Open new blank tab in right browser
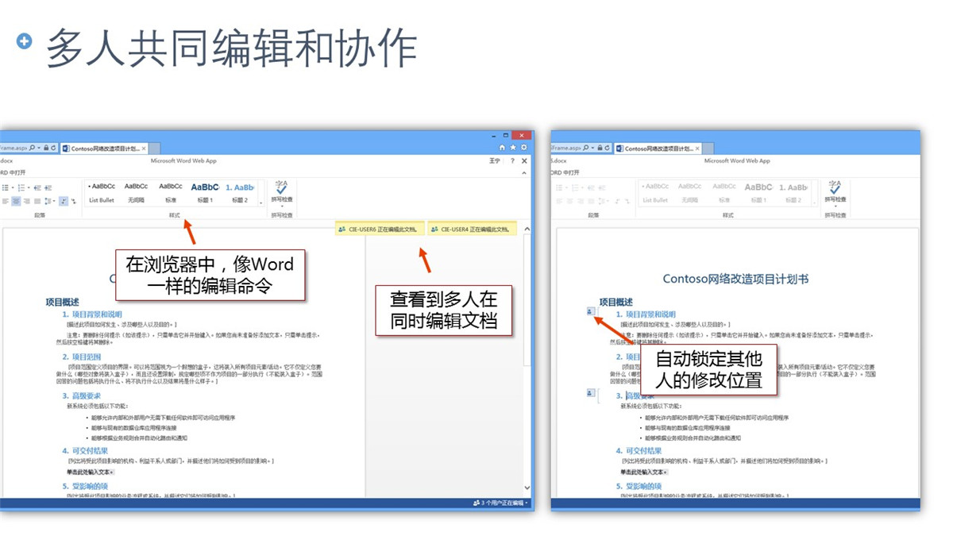The width and height of the screenshot is (953, 536). 708,148
